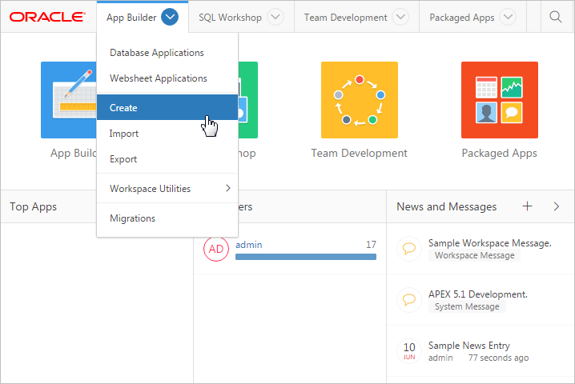
Task: Click APEX 5.1 Development speech bubble icon
Action: click(408, 300)
